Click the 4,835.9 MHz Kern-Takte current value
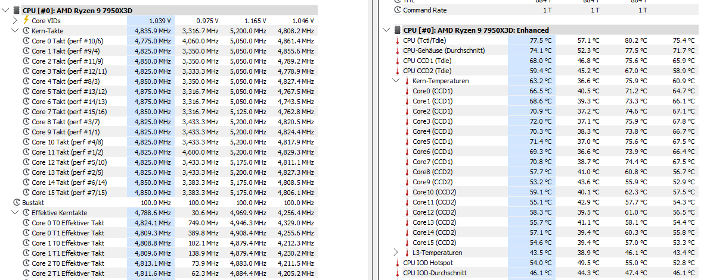Image resolution: width=704 pixels, height=280 pixels. 153,30
